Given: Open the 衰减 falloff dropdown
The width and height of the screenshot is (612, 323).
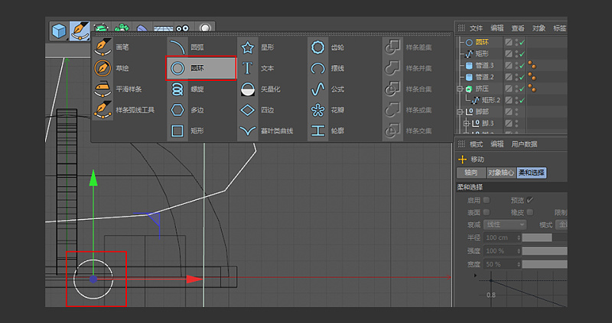Looking at the screenshot, I should pyautogui.click(x=506, y=225).
